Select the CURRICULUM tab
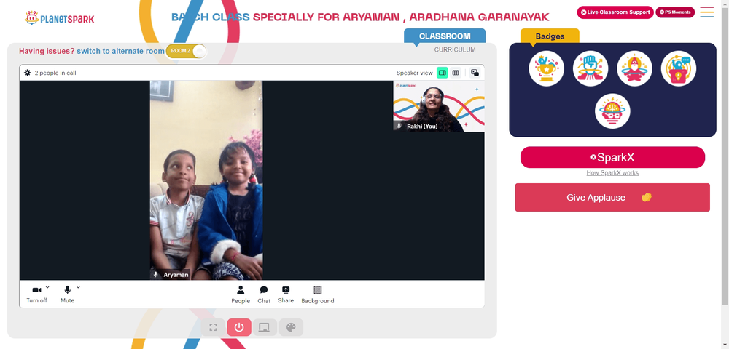This screenshot has width=729, height=349. 455,49
